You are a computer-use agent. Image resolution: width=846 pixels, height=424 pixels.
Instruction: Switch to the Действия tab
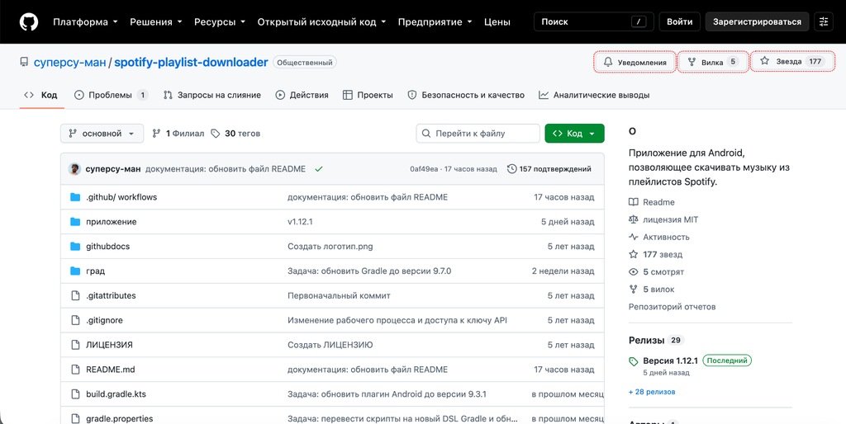[302, 95]
